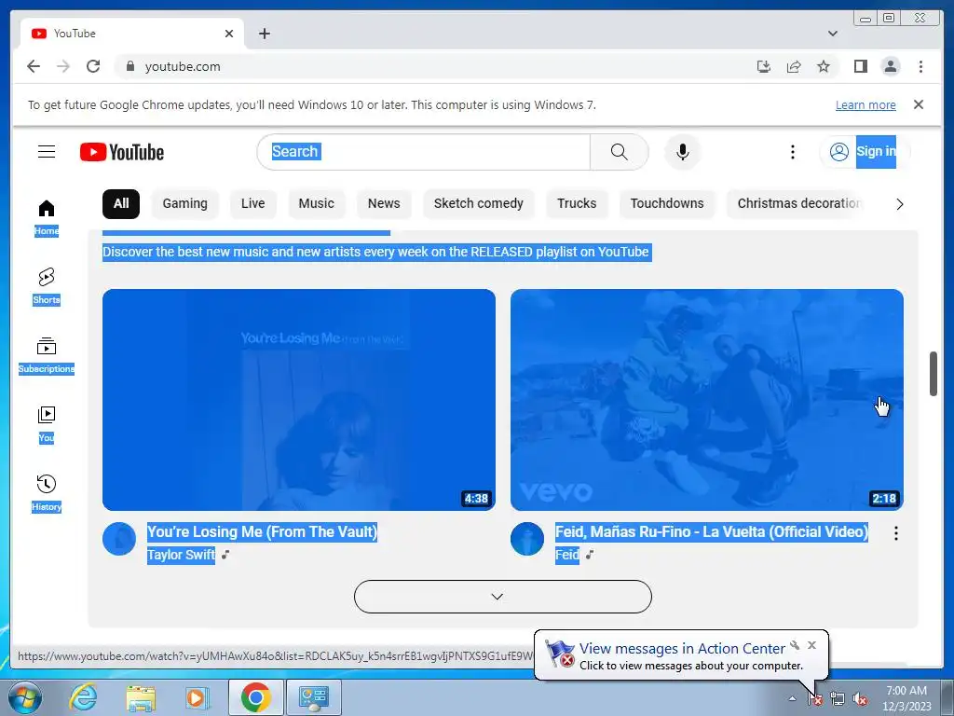Open the You section in sidebar
954x716 pixels.
pos(47,425)
